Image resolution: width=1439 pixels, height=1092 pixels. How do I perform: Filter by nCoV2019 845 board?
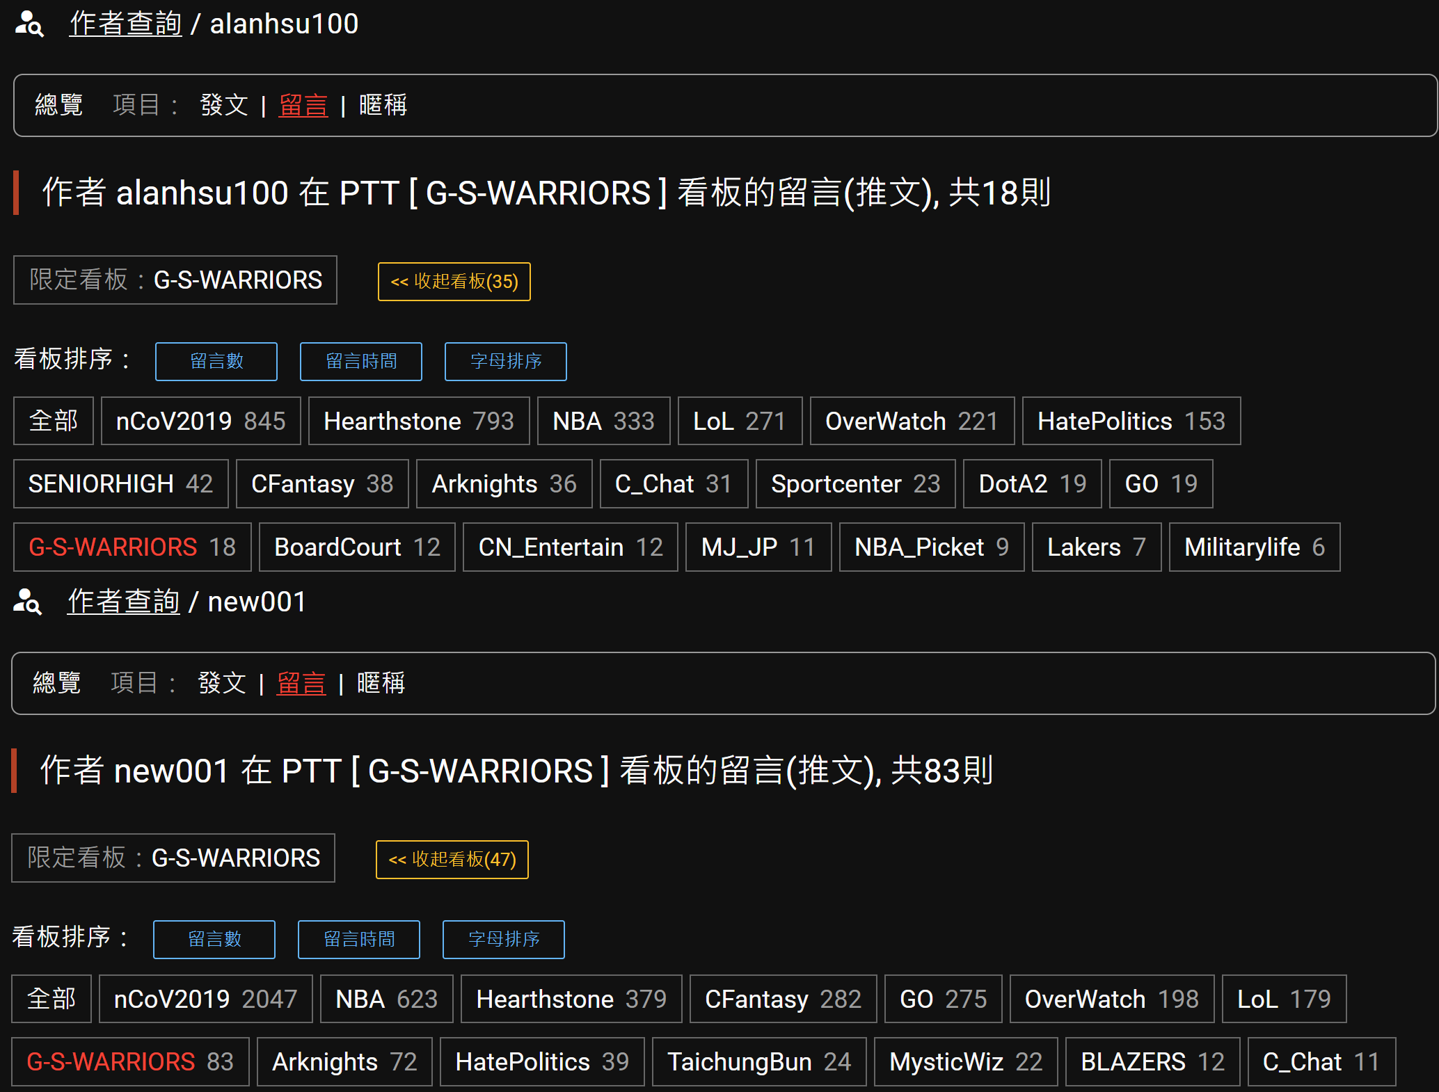point(201,421)
